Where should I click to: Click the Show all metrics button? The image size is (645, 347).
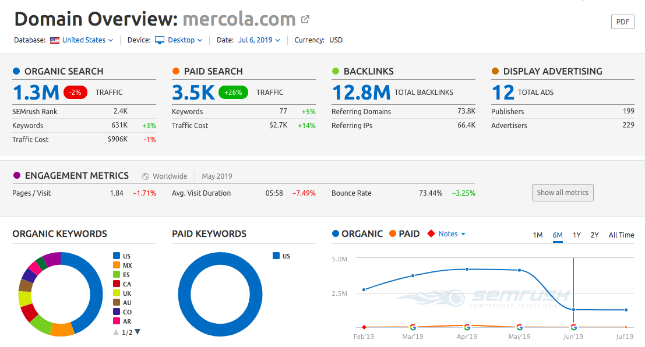[x=562, y=193]
